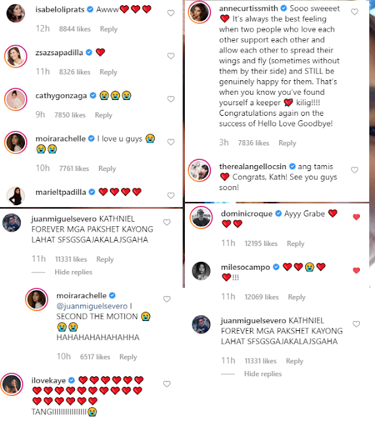Like therealangellocsin's comment with heart icon
The height and width of the screenshot is (421, 375).
(355, 170)
